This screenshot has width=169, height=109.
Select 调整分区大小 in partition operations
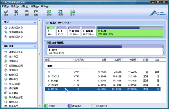(14, 52)
